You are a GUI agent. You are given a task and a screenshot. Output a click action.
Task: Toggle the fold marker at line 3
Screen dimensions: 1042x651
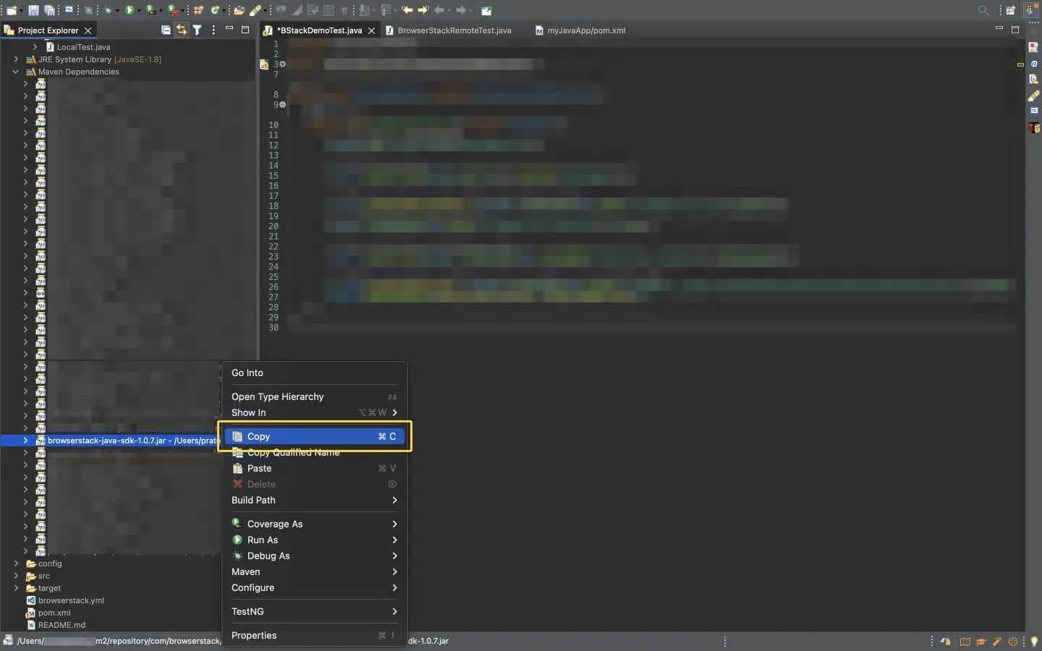tap(282, 64)
